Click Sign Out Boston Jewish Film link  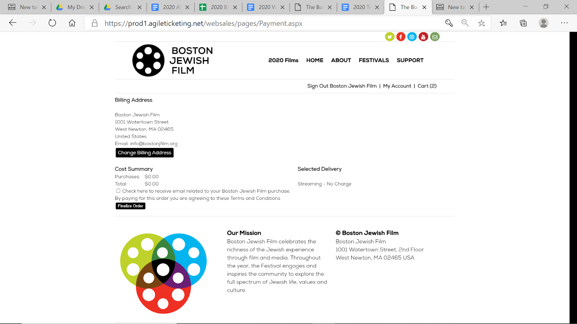coord(342,86)
